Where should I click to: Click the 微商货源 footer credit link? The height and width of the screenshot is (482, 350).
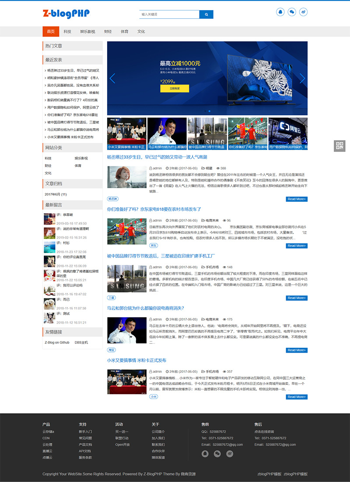tap(188, 474)
